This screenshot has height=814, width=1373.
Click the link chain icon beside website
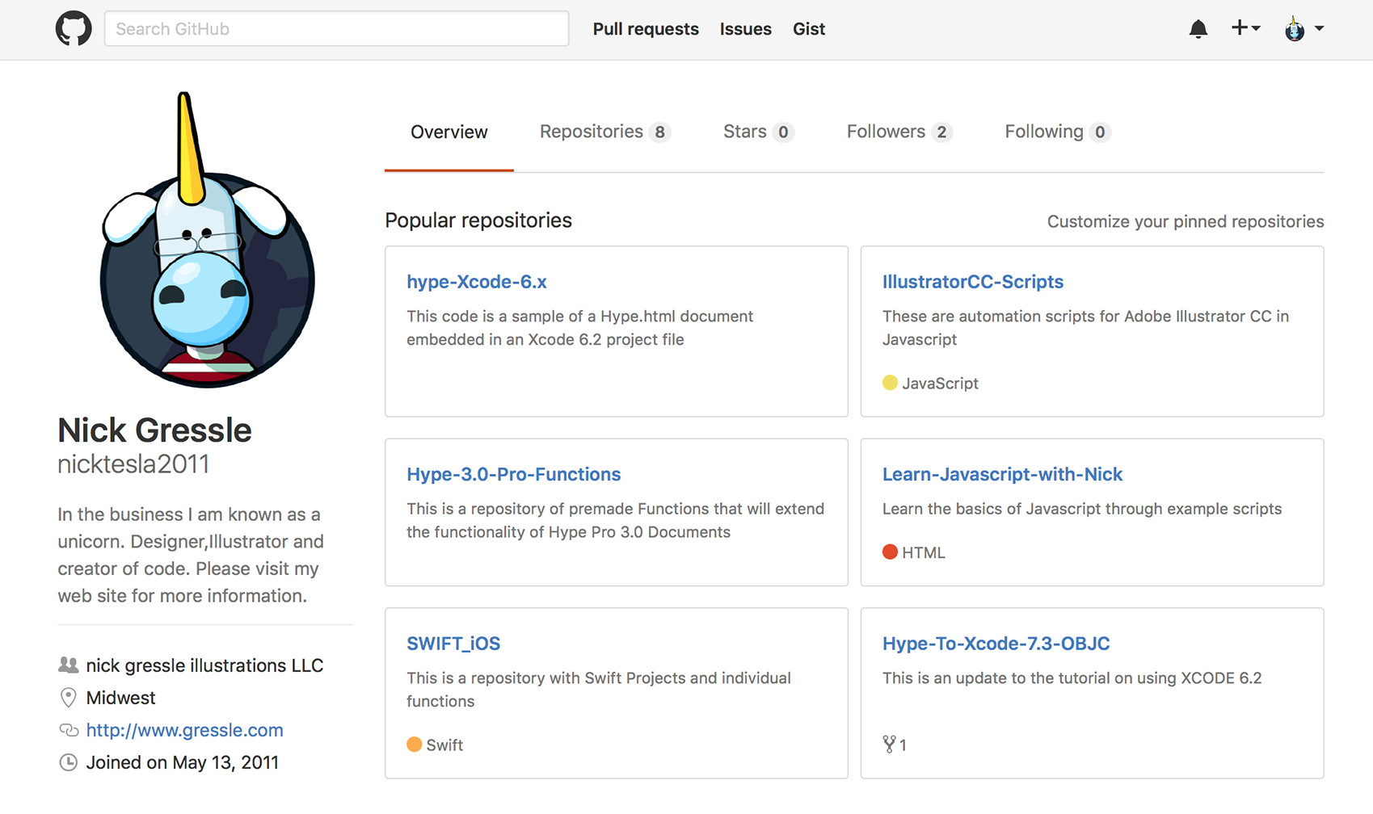pyautogui.click(x=69, y=730)
